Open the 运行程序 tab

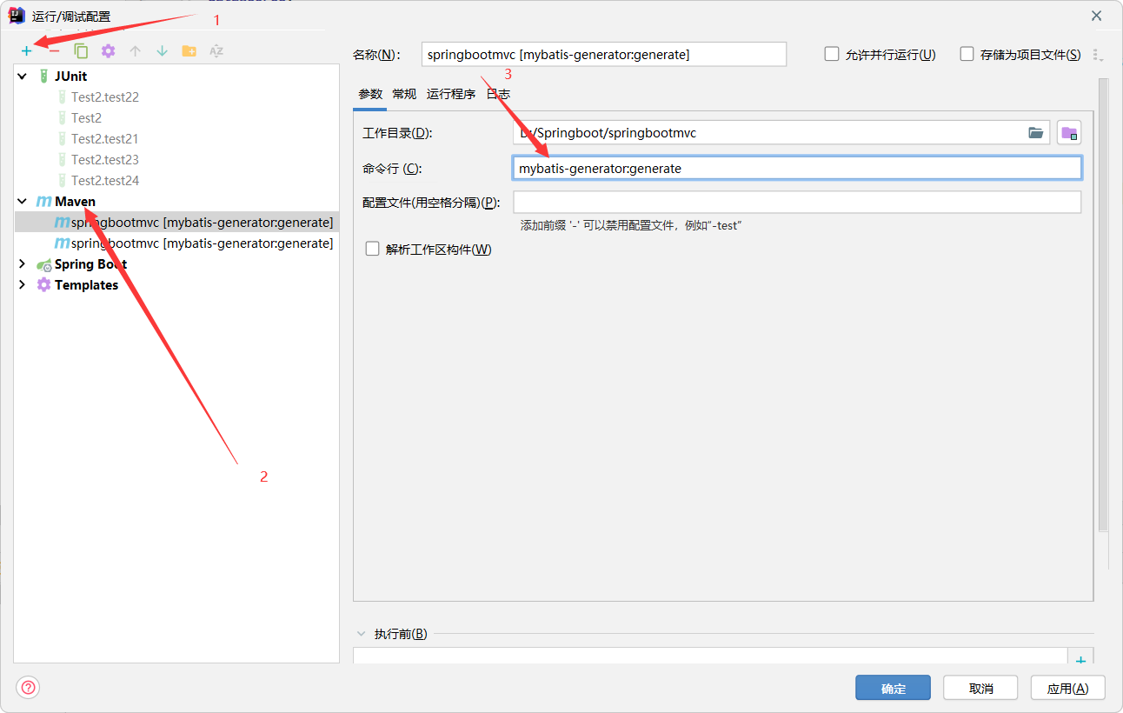point(450,94)
